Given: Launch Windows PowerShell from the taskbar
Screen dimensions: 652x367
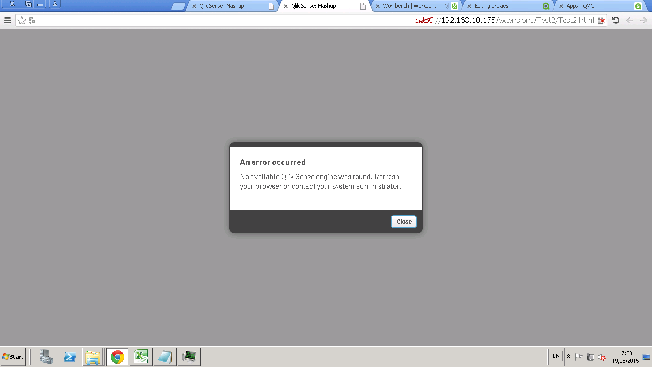Looking at the screenshot, I should click(x=70, y=357).
